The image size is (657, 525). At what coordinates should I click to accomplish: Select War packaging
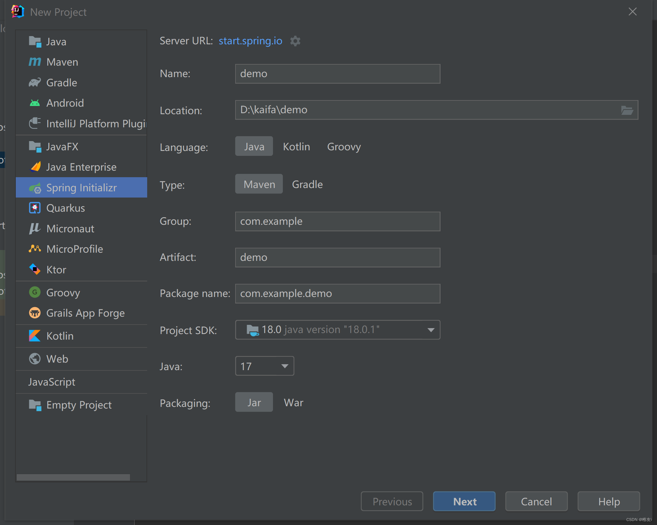click(x=293, y=403)
